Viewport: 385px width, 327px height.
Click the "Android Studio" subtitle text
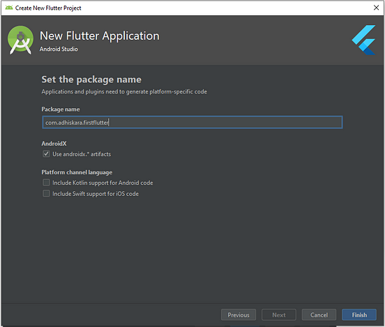[x=59, y=49]
